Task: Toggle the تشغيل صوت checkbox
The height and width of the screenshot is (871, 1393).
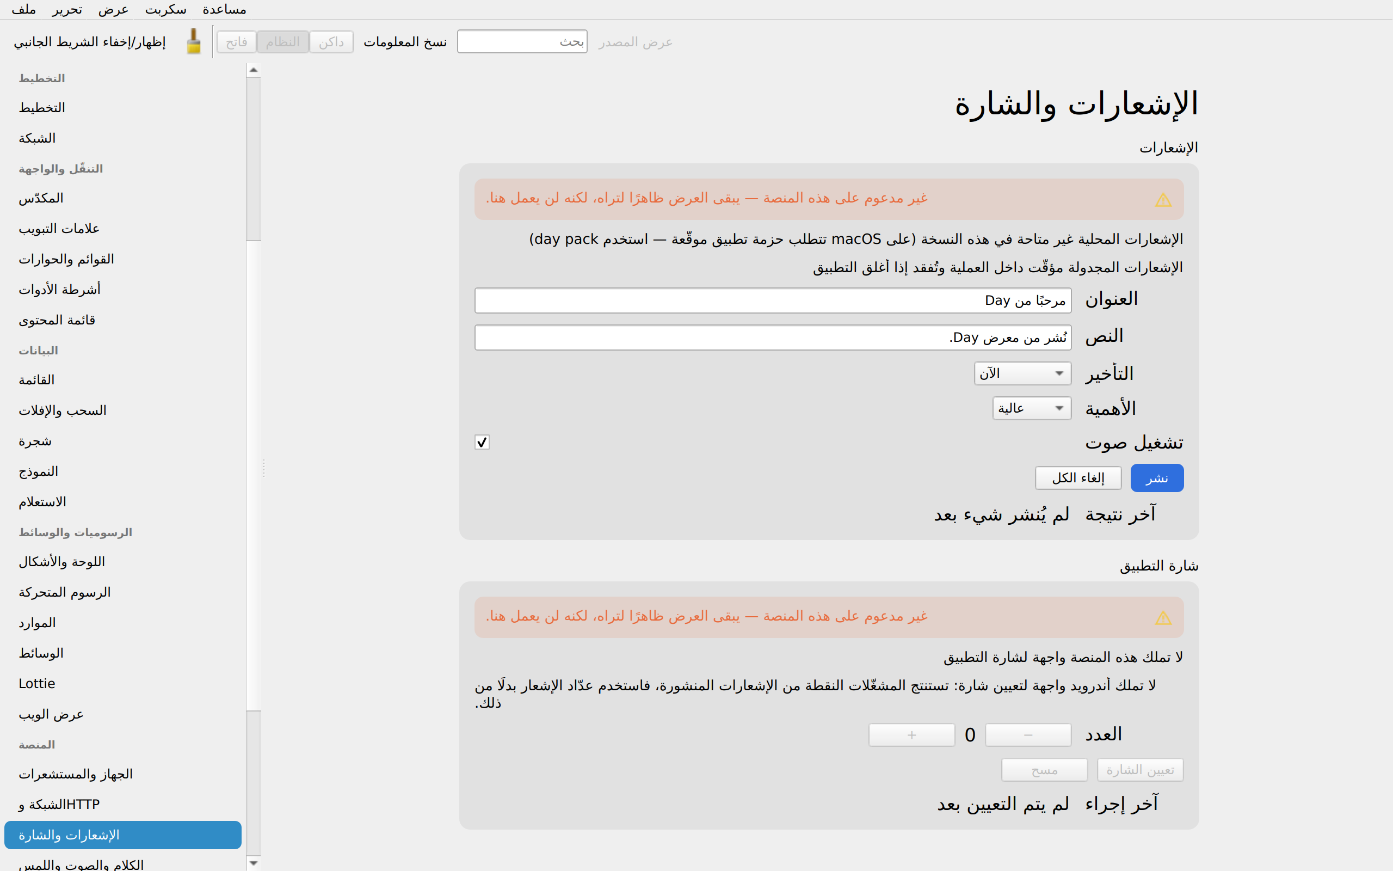Action: tap(482, 442)
